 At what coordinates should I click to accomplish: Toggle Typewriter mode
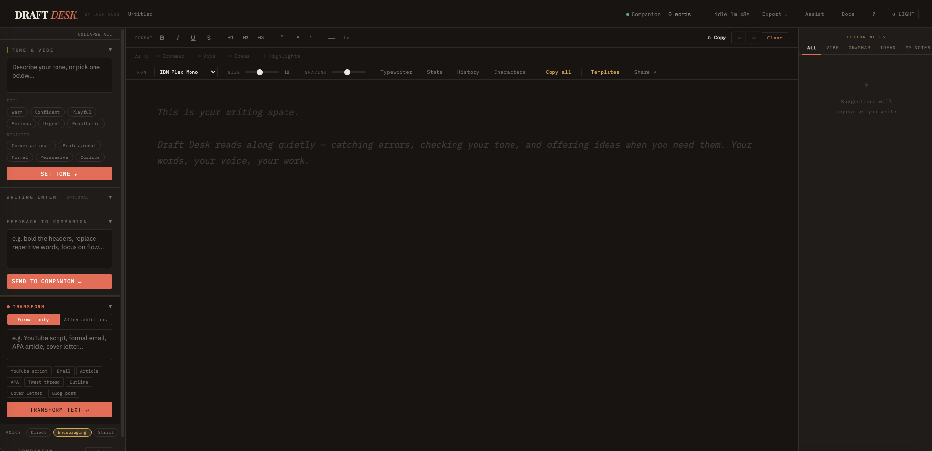(x=396, y=72)
